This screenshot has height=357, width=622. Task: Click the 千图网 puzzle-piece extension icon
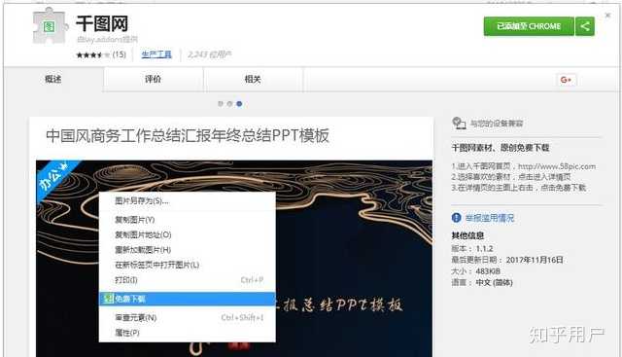(x=50, y=26)
